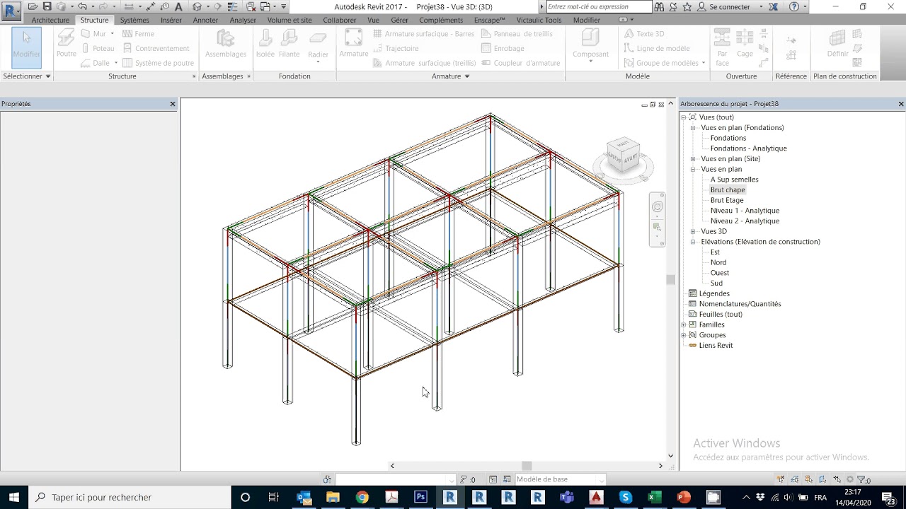Viewport: 906px width, 509px height.
Task: Open the Photoshop icon in the taskbar
Action: [x=420, y=497]
